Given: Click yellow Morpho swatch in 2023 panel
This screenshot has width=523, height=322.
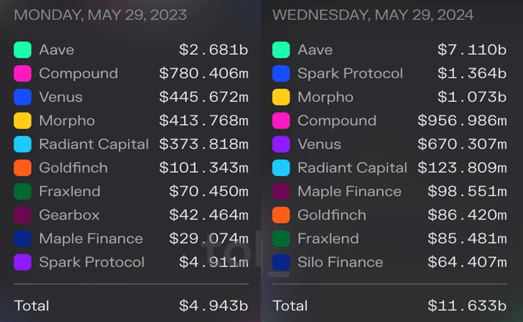Looking at the screenshot, I should (x=22, y=121).
